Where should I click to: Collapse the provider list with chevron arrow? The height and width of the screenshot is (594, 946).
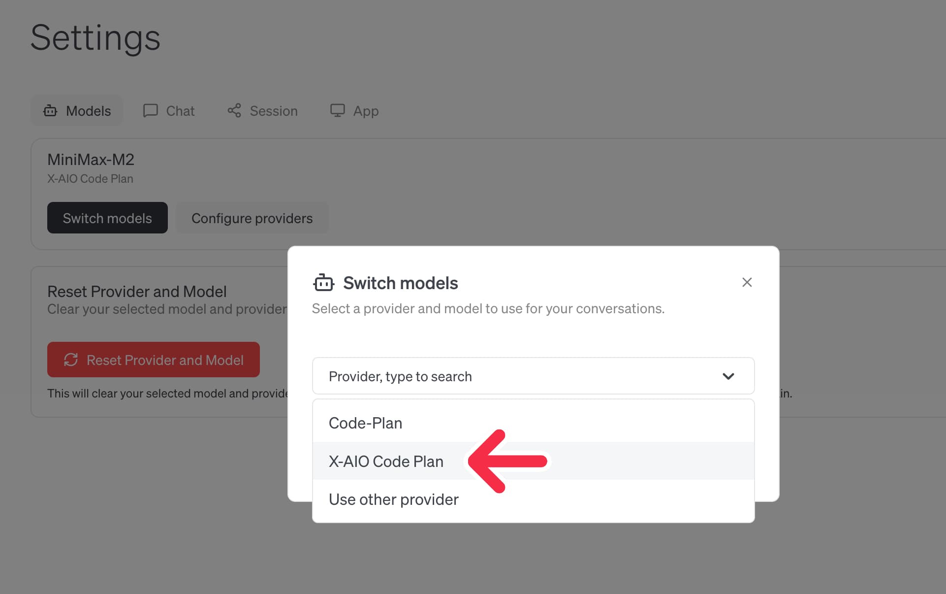point(728,376)
